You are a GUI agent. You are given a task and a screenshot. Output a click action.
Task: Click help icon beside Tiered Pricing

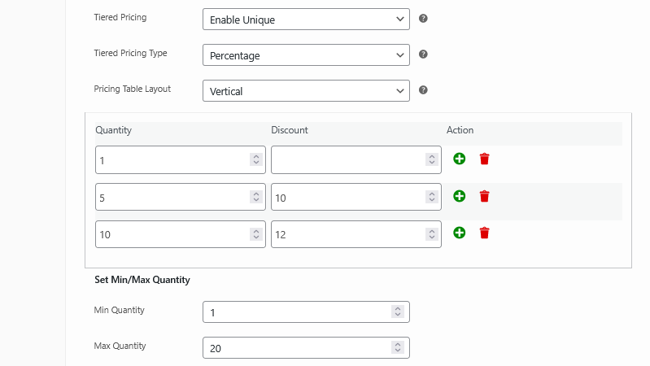point(423,19)
